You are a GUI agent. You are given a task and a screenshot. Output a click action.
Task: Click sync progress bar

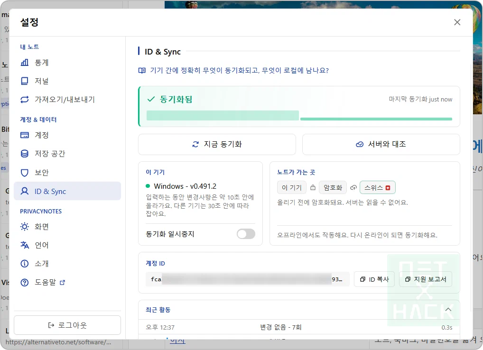click(x=299, y=116)
